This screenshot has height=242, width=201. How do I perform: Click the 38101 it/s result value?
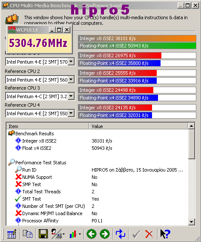tap(102, 141)
